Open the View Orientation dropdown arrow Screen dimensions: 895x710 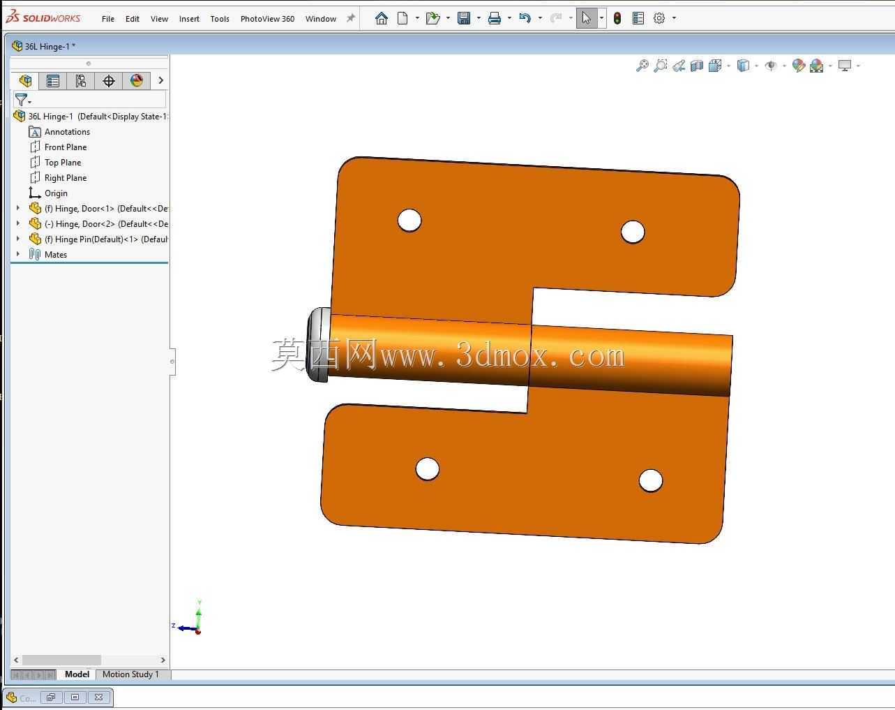tap(728, 66)
